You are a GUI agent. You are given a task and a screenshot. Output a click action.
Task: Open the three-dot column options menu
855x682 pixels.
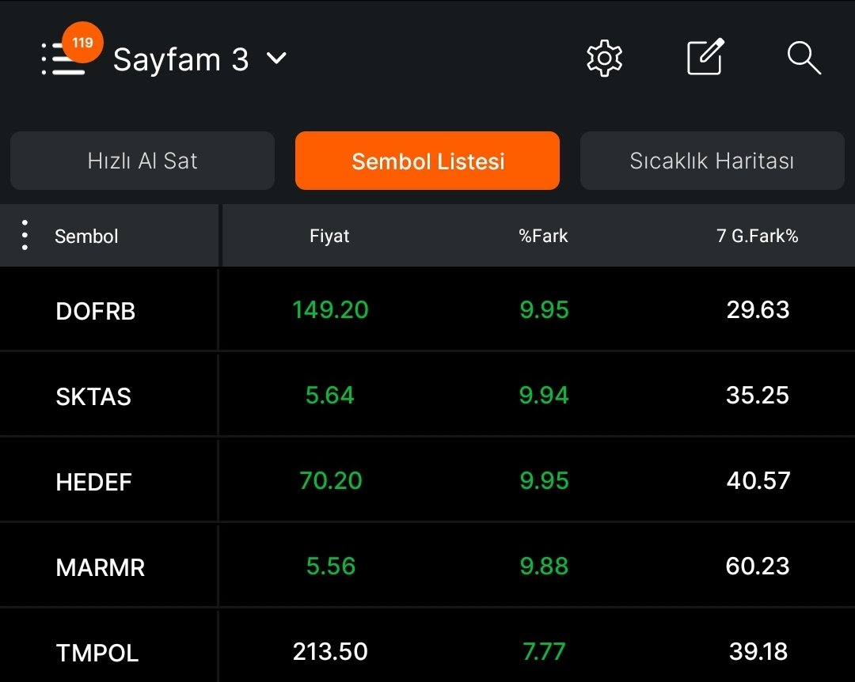click(25, 235)
